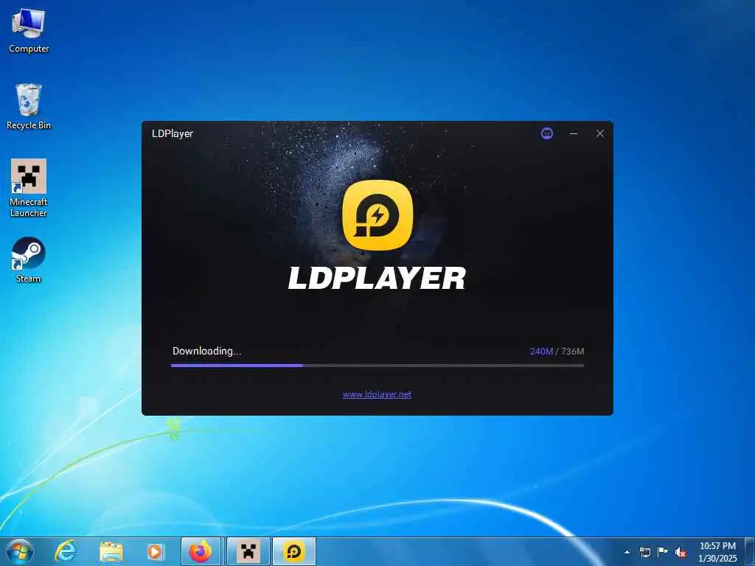Screen dimensions: 755x566
Task: Click the Downloading... status text
Action: point(207,351)
